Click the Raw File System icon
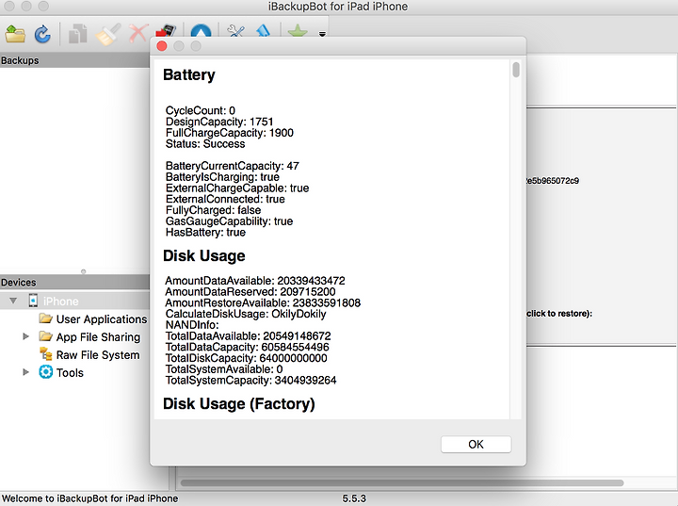Screen dimensions: 678x506 pos(45,354)
